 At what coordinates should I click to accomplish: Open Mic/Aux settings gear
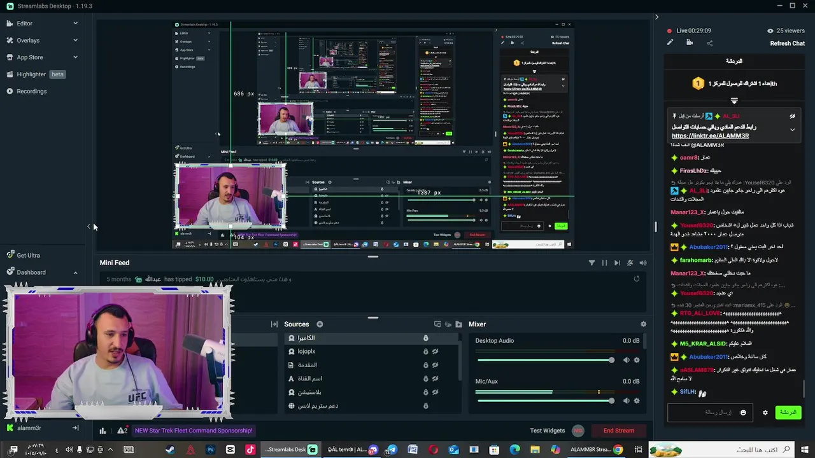(x=636, y=401)
